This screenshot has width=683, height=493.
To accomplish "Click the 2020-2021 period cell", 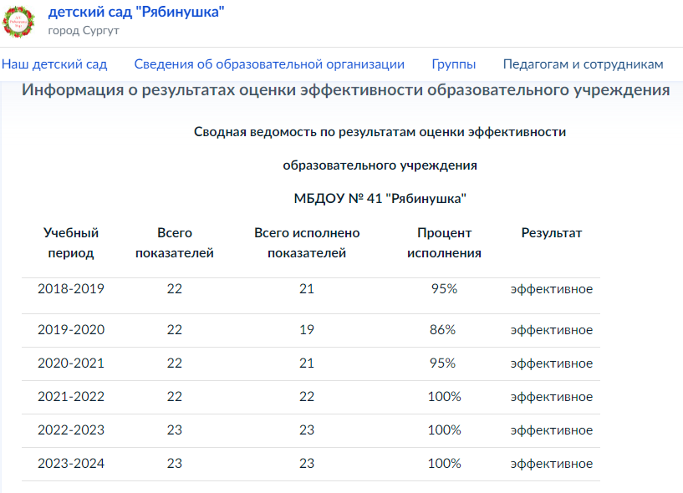I will (71, 363).
